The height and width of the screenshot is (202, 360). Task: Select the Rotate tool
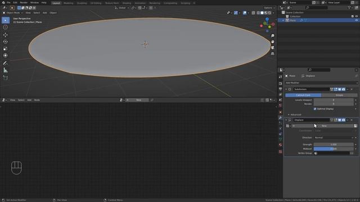[5, 42]
